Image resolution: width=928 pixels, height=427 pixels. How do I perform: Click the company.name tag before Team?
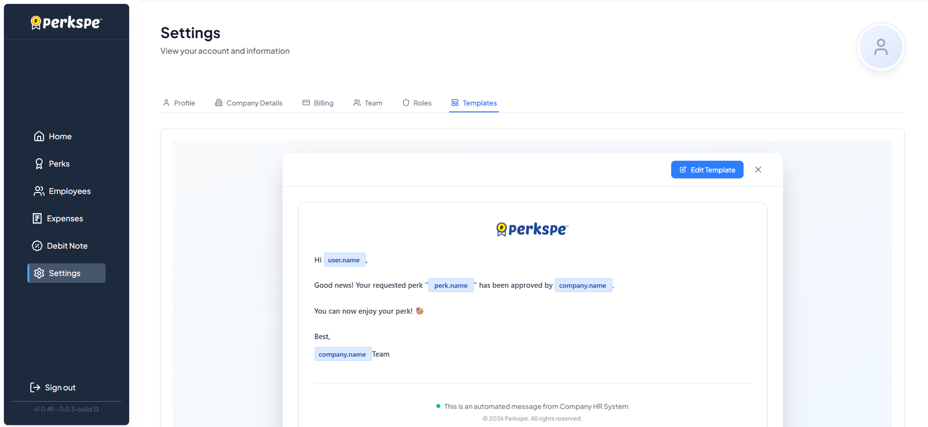[342, 354]
